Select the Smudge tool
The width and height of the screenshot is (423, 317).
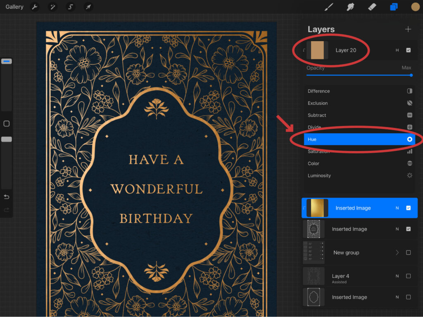(351, 7)
